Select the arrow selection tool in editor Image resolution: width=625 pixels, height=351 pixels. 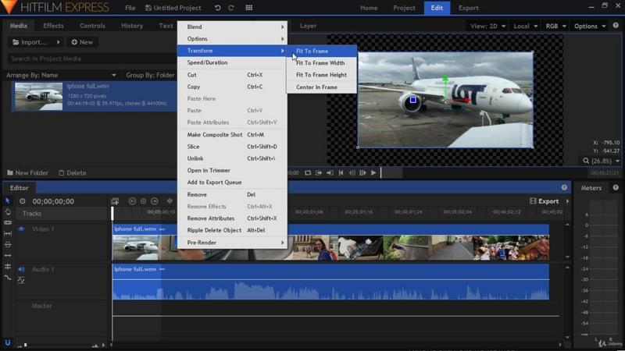pos(8,200)
